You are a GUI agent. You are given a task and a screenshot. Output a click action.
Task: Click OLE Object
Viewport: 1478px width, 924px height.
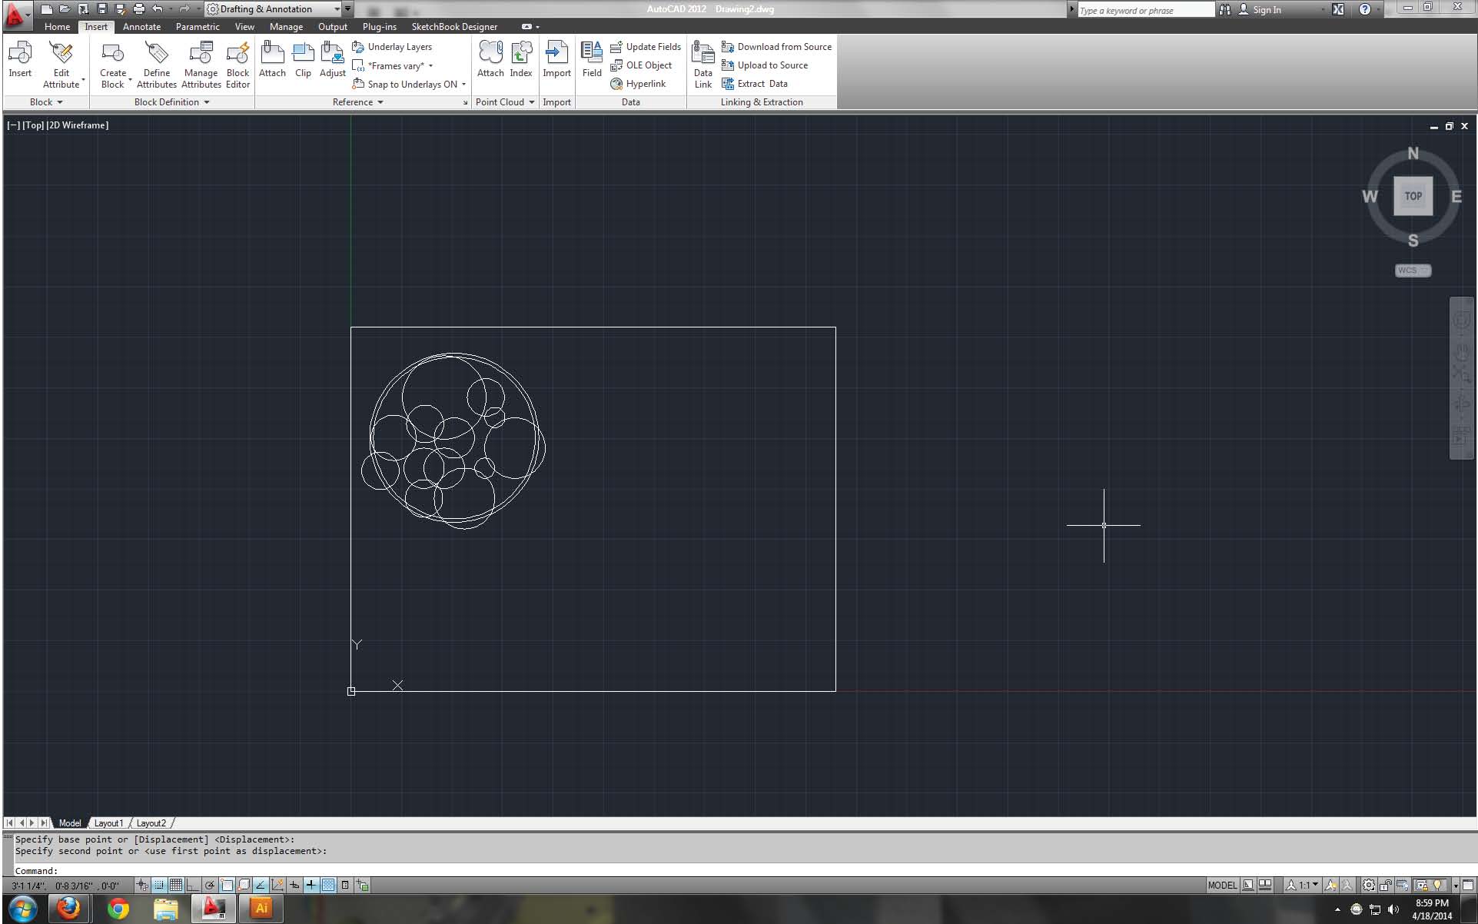641,65
